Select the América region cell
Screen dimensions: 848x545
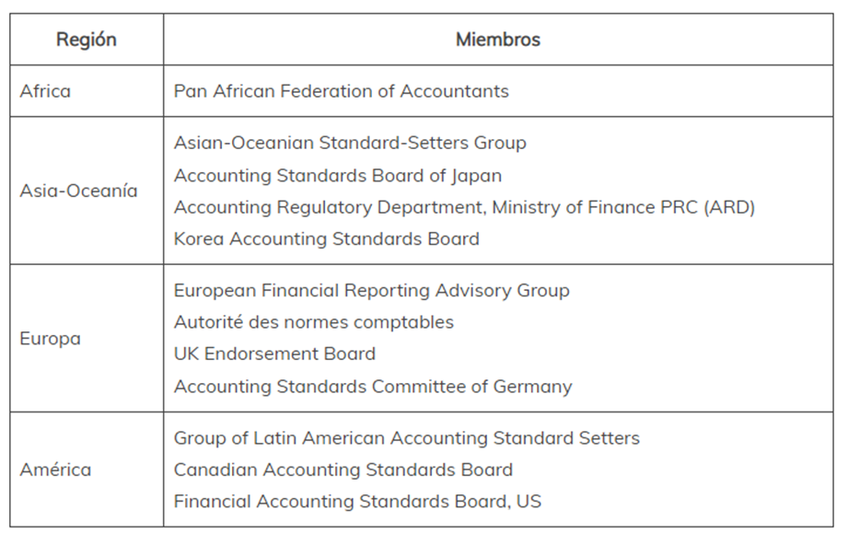(x=87, y=470)
